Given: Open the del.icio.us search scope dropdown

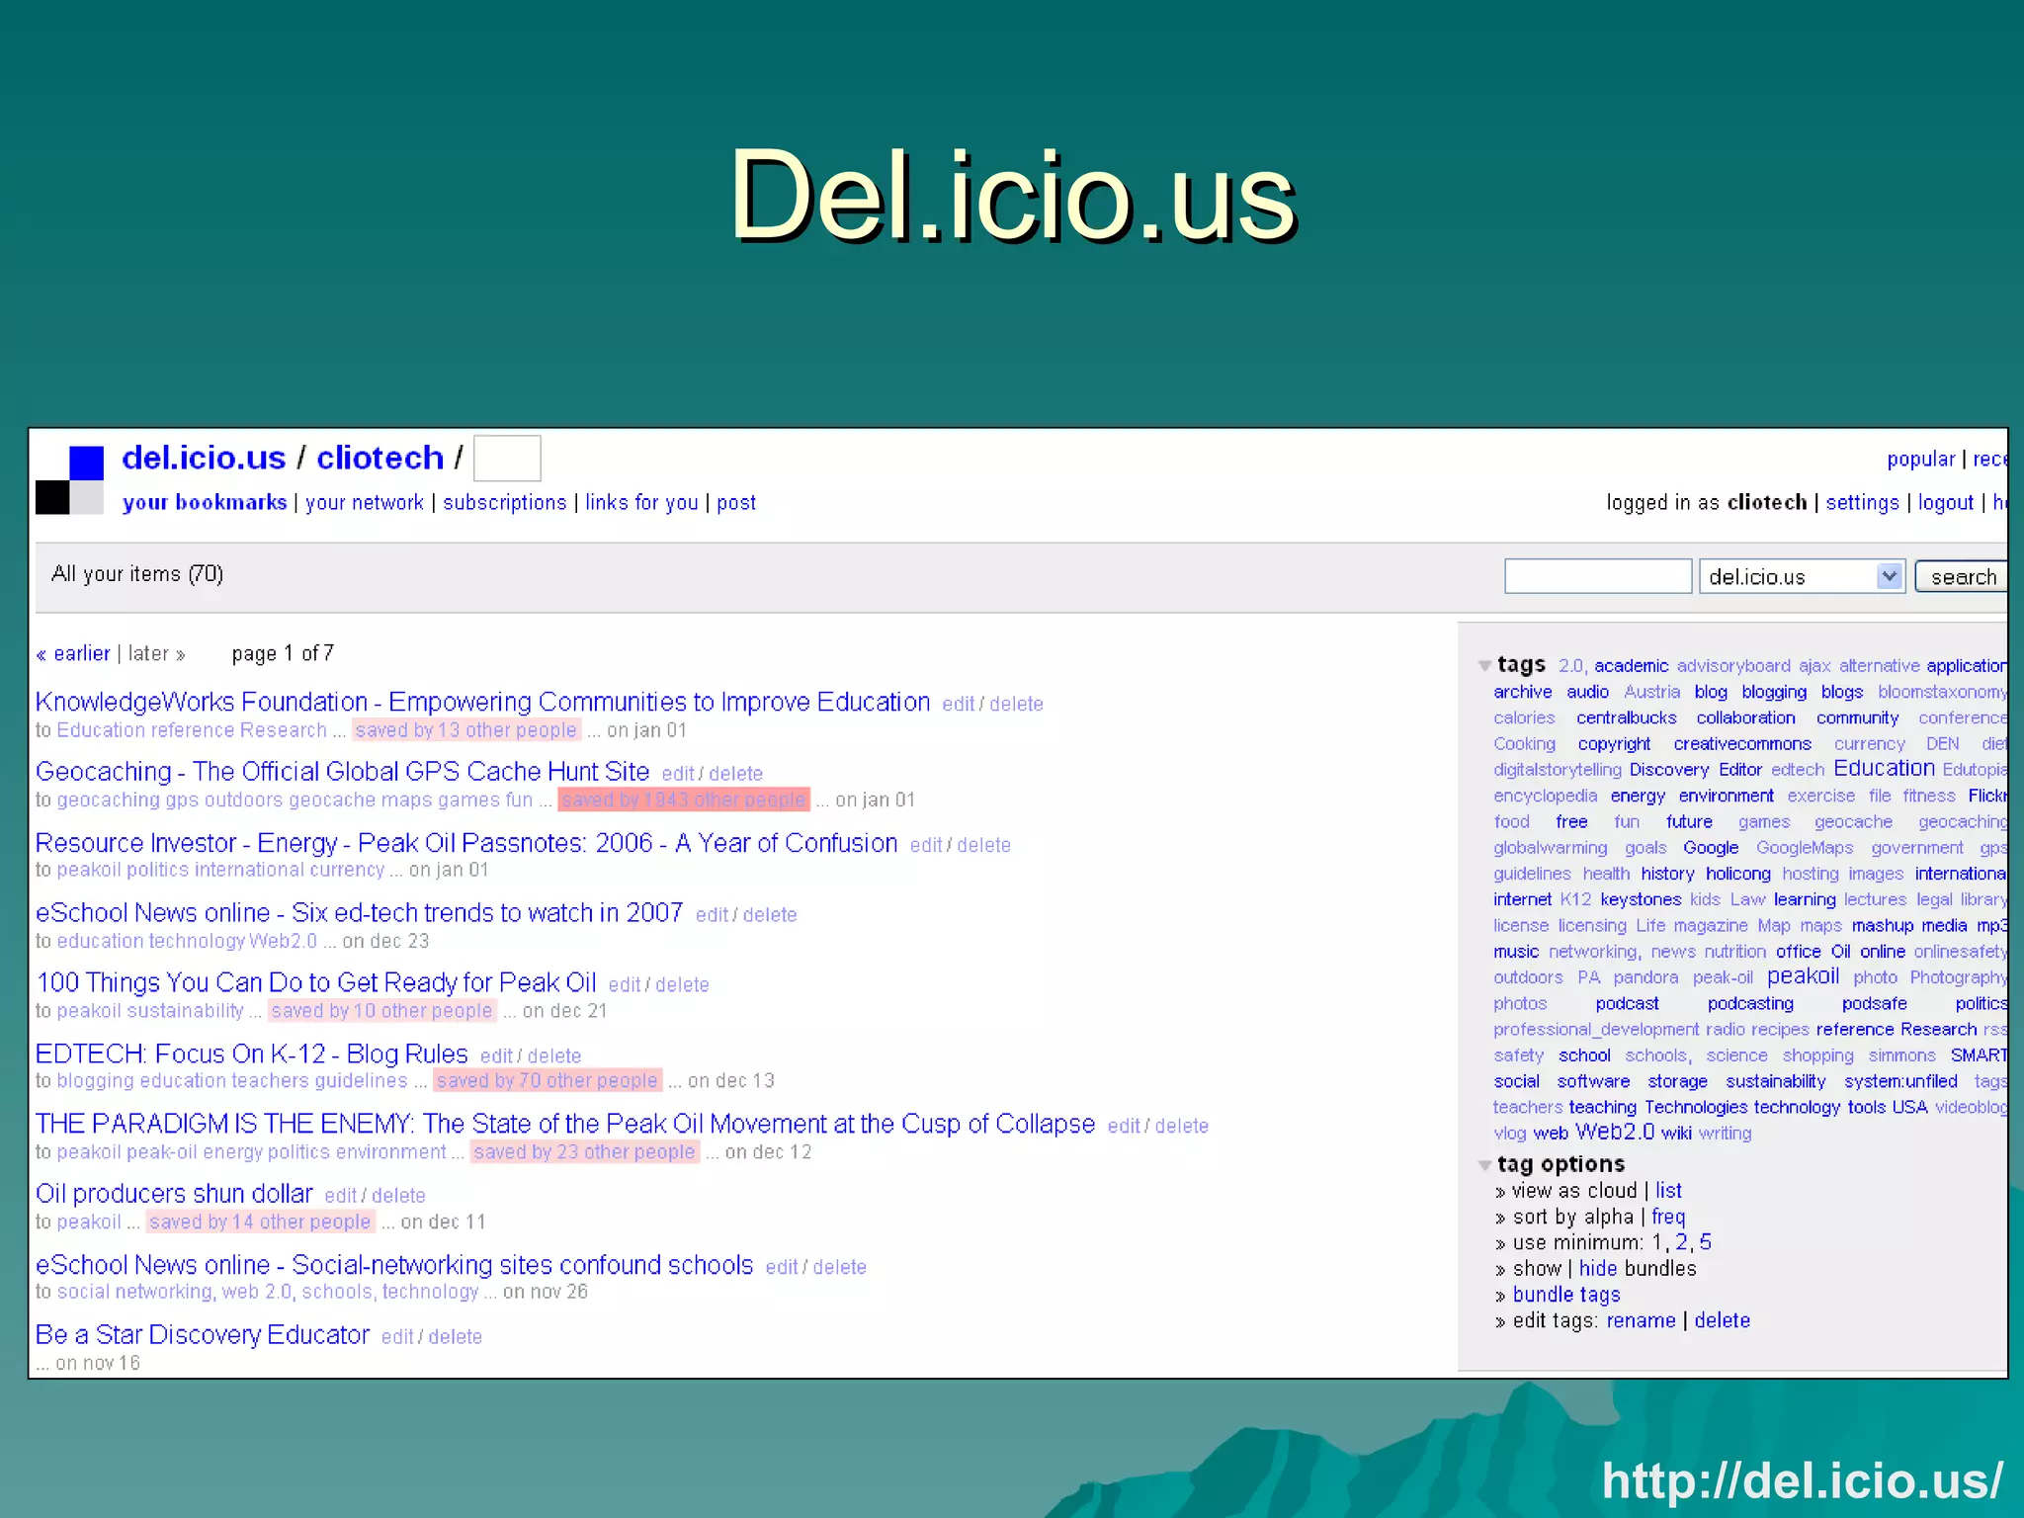Looking at the screenshot, I should coord(1802,576).
